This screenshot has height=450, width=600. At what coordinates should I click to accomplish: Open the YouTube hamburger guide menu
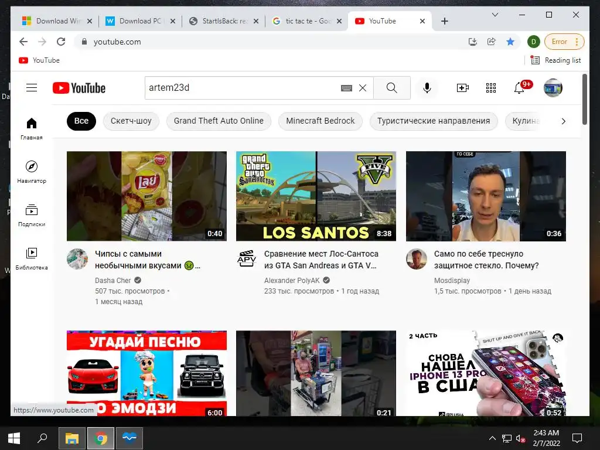pos(32,88)
